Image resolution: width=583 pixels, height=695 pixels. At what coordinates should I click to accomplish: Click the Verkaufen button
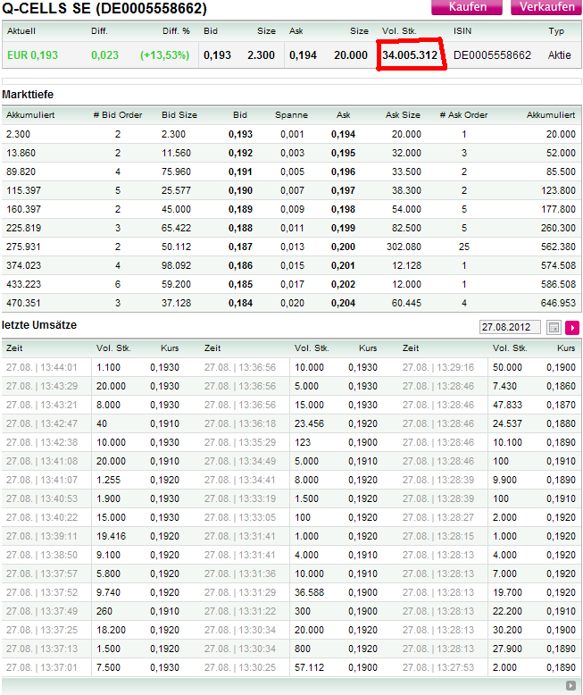pyautogui.click(x=545, y=8)
